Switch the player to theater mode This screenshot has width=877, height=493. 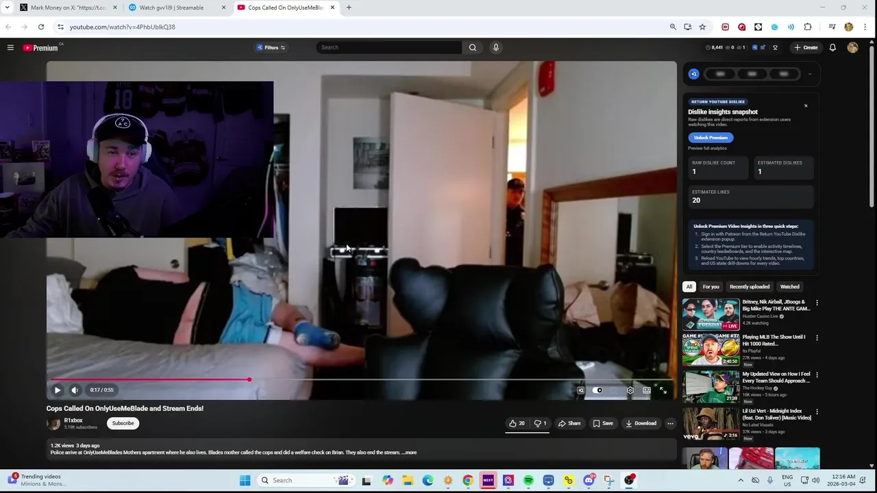tap(647, 390)
